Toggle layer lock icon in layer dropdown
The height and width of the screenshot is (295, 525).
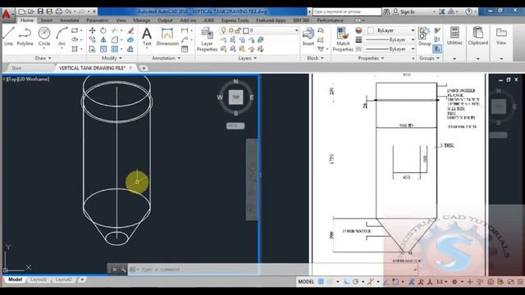point(238,30)
